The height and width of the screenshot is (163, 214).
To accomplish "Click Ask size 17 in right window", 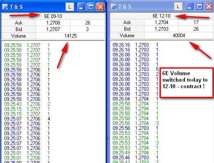I will pos(196,22).
